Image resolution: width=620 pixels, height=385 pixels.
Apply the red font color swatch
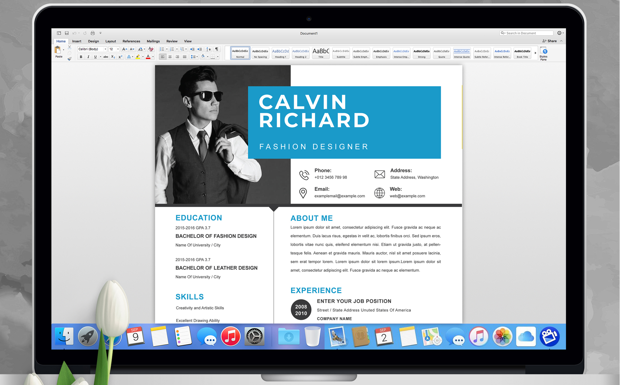tap(148, 57)
